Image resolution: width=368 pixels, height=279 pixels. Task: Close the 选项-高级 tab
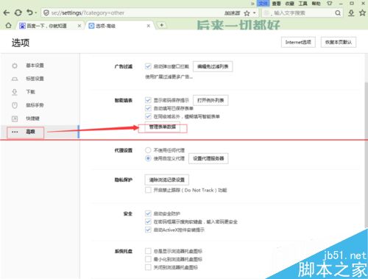coord(149,26)
